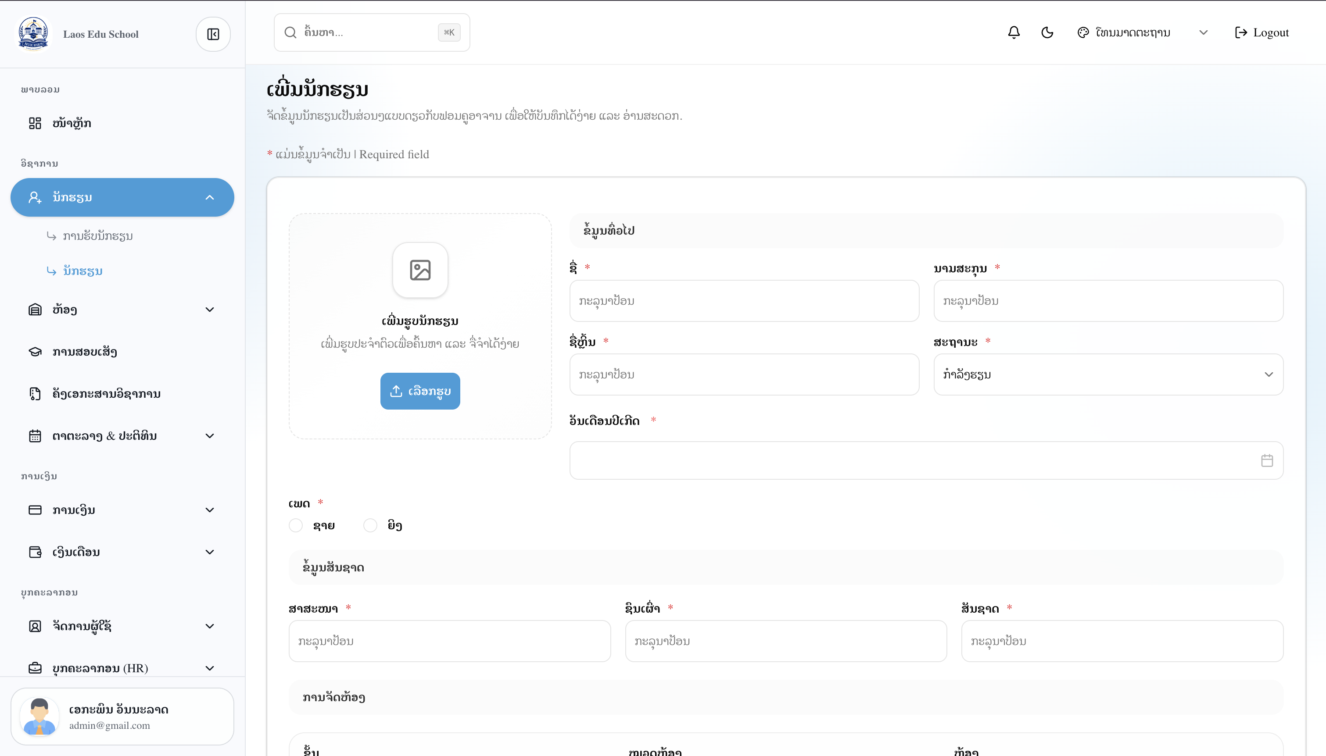Expand the ການເງິນ sidebar menu
The width and height of the screenshot is (1326, 756).
pos(122,510)
